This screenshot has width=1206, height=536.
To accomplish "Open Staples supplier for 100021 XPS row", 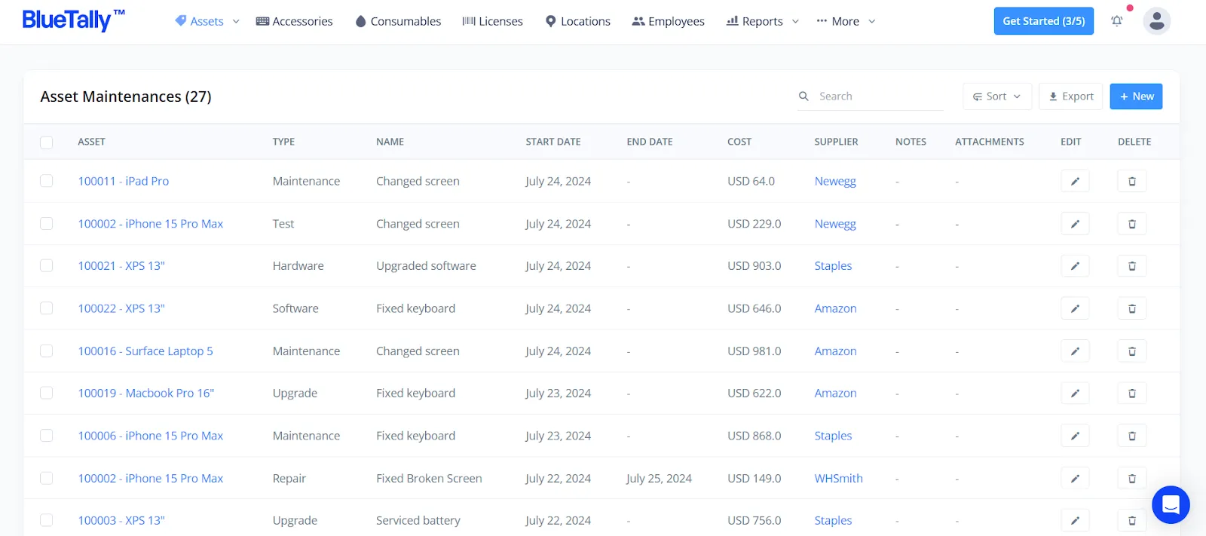I will [x=833, y=266].
